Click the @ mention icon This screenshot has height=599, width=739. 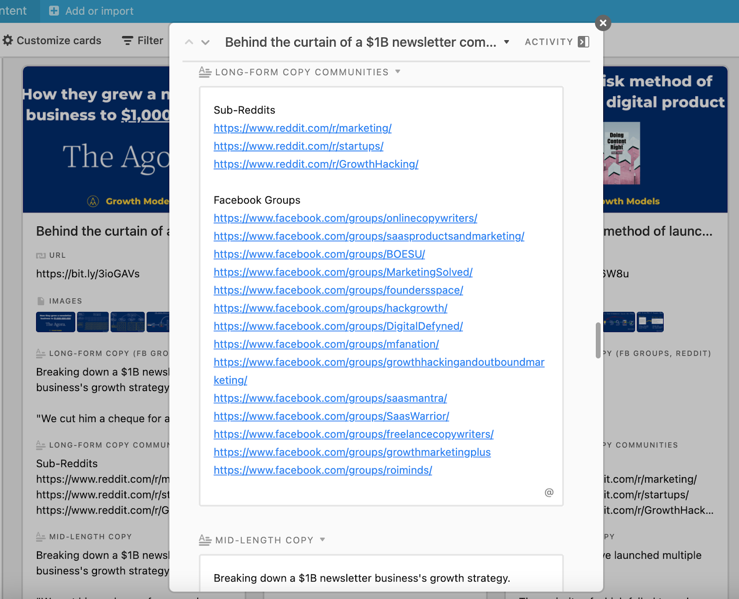[549, 492]
